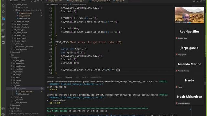Open 10_arrays_tests.cpp in the tree

point(25,91)
